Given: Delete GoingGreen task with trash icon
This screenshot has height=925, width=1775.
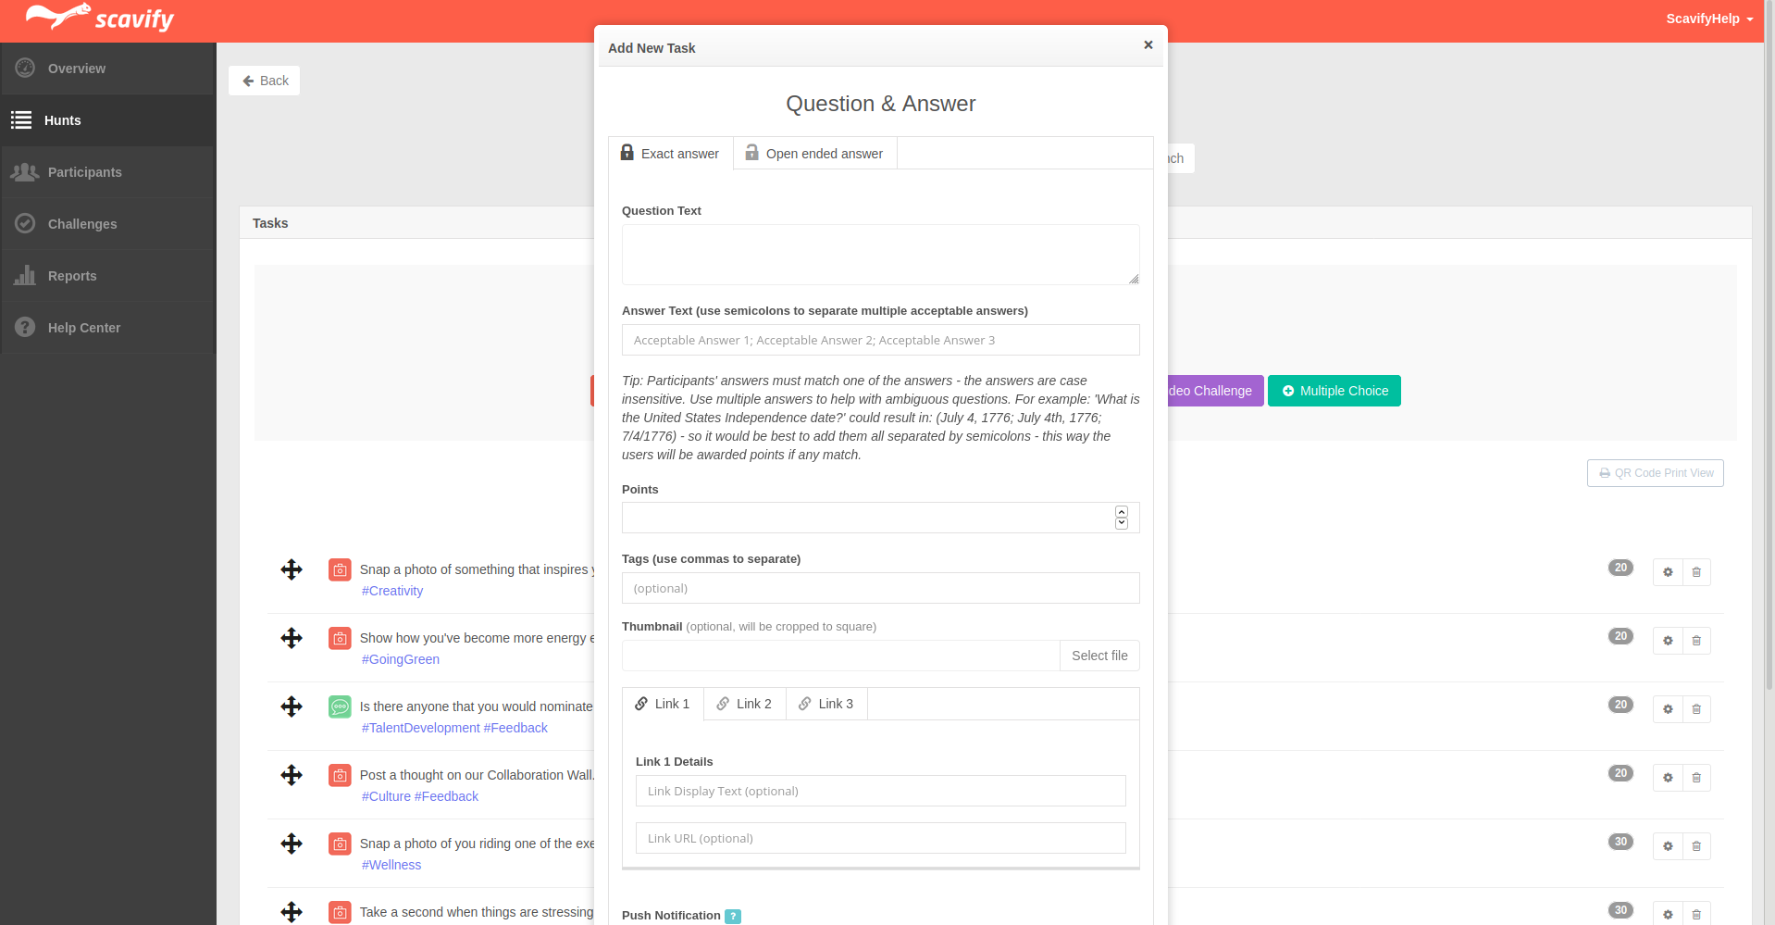Looking at the screenshot, I should click(1696, 641).
